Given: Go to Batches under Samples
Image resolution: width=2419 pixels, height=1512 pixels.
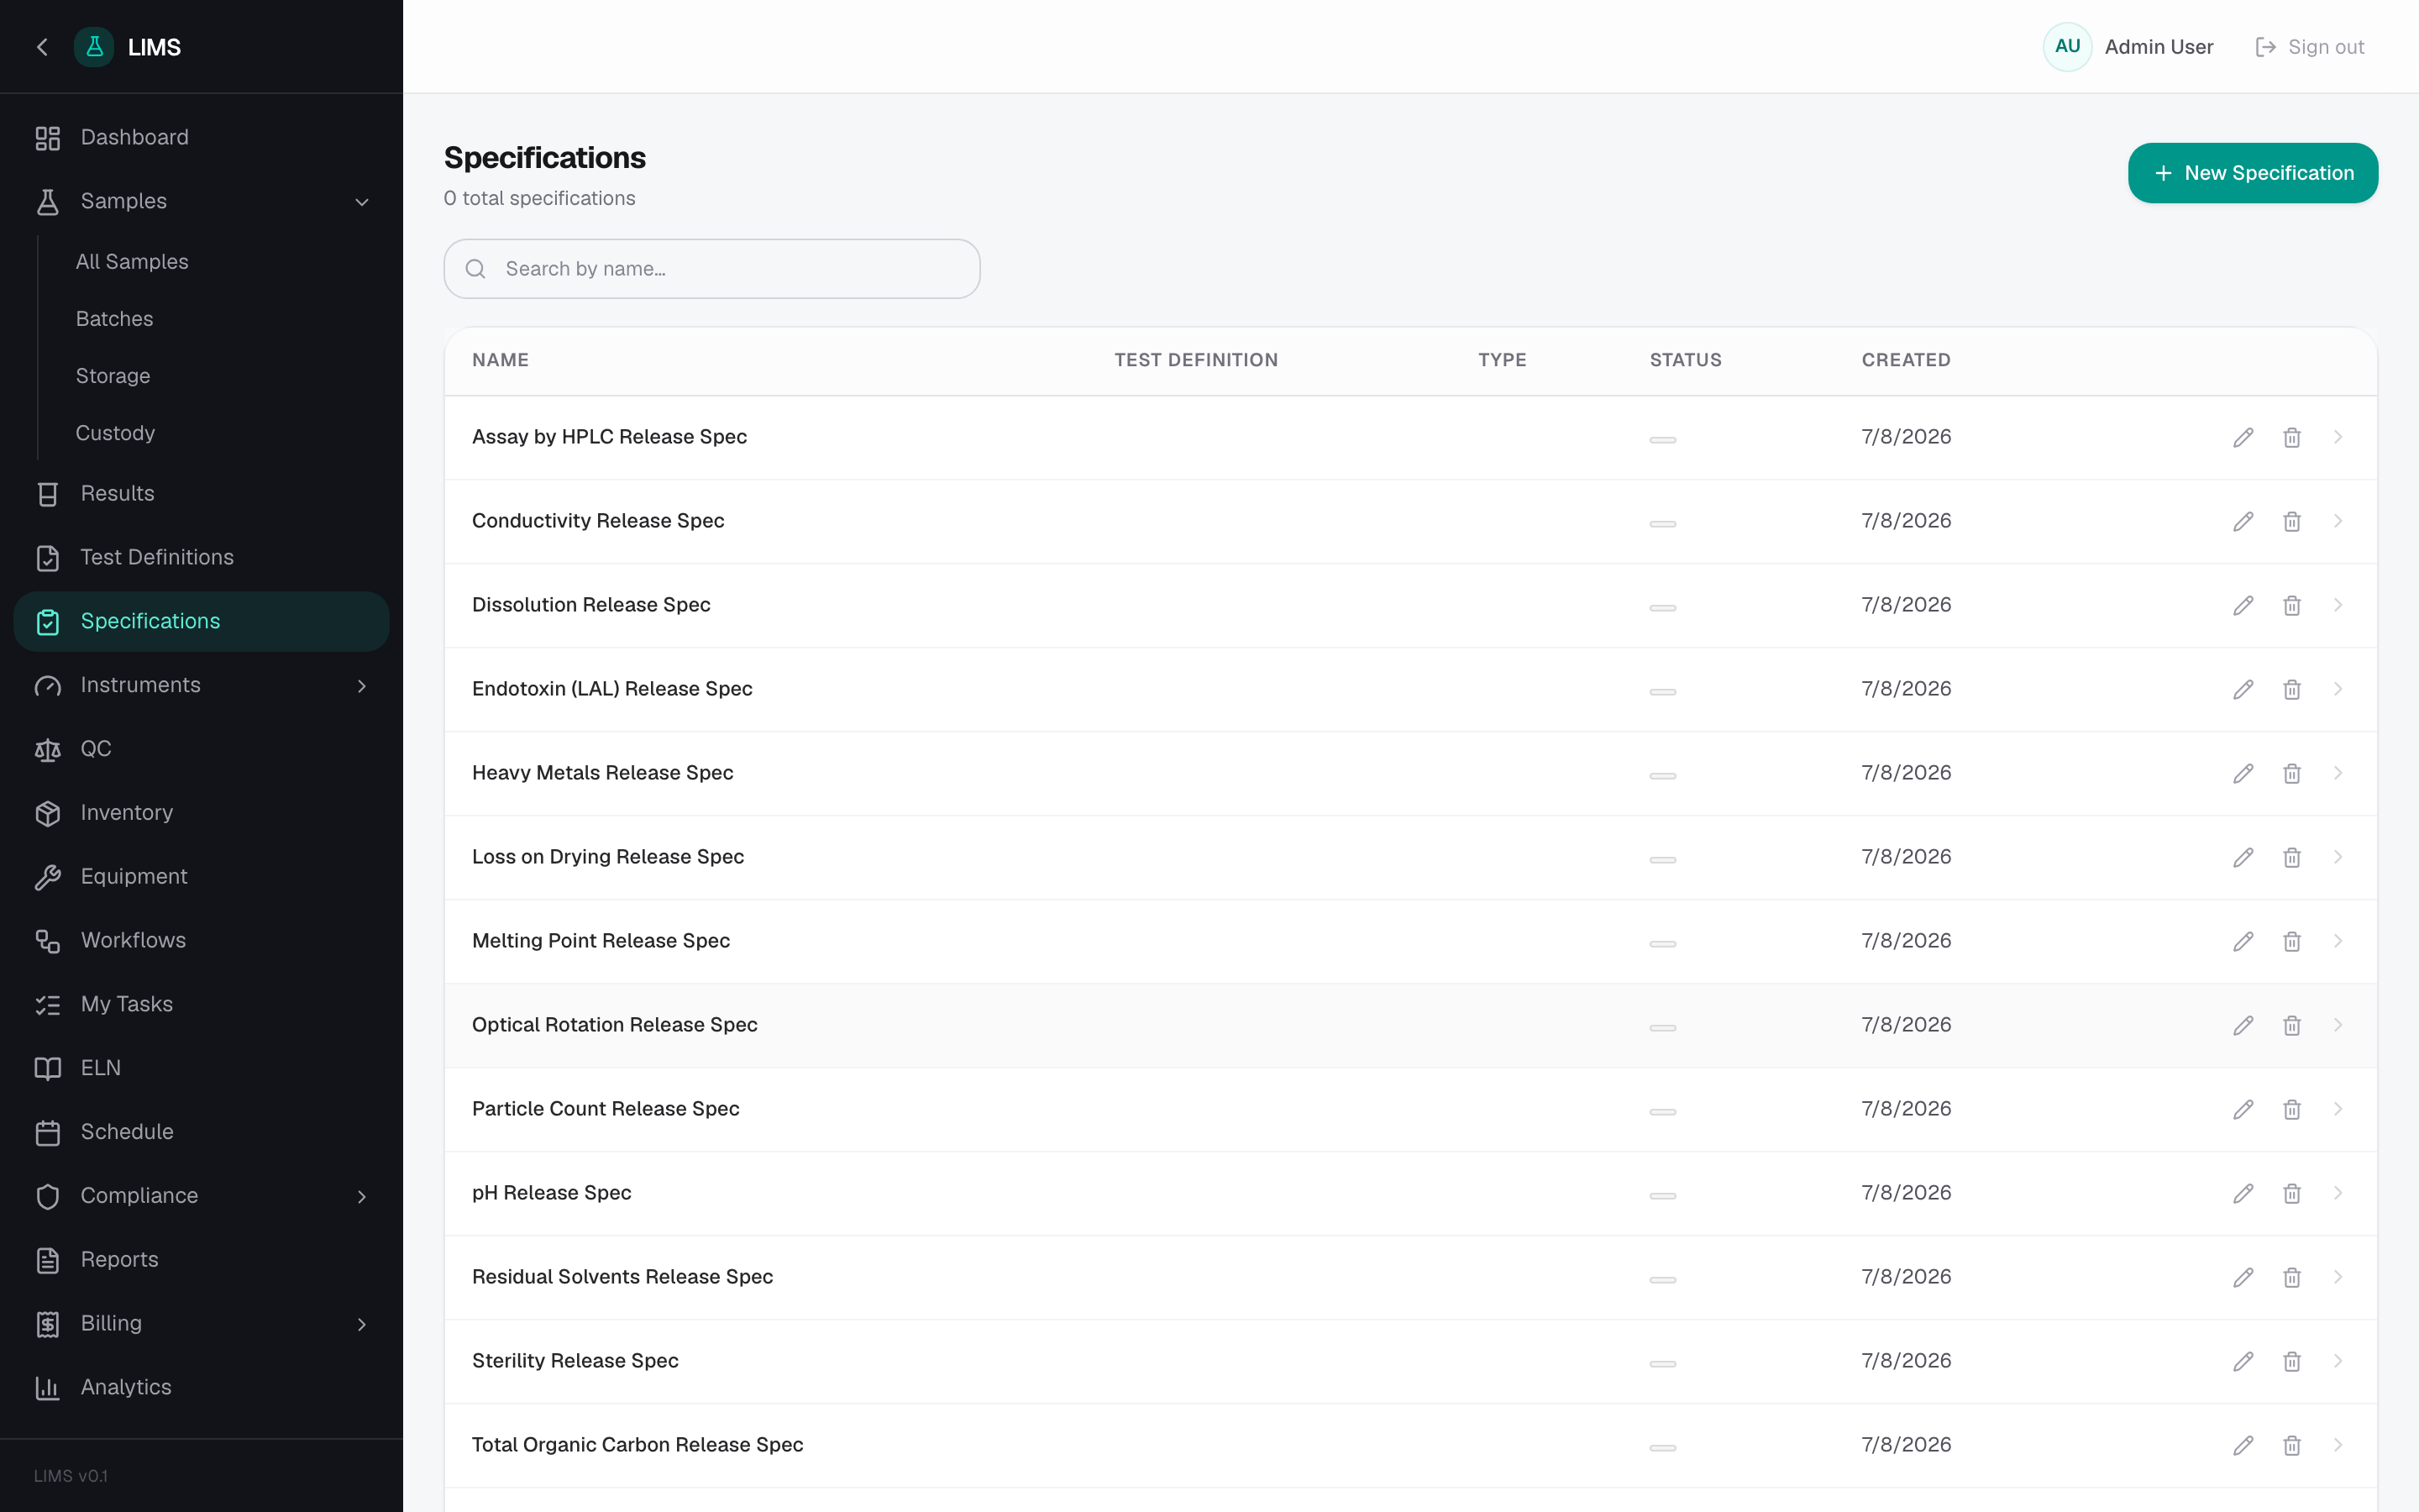Looking at the screenshot, I should 114,319.
